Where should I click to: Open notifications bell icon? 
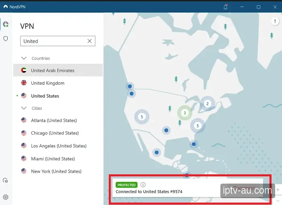226,7
